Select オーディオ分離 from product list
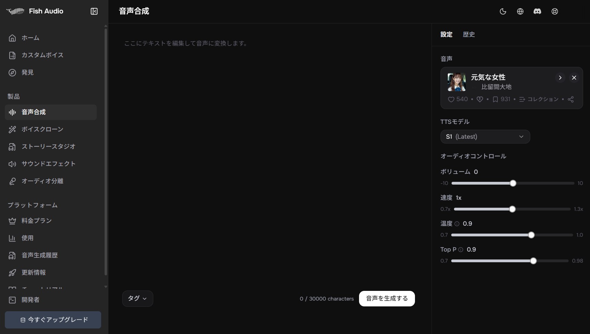Image resolution: width=590 pixels, height=334 pixels. tap(42, 181)
